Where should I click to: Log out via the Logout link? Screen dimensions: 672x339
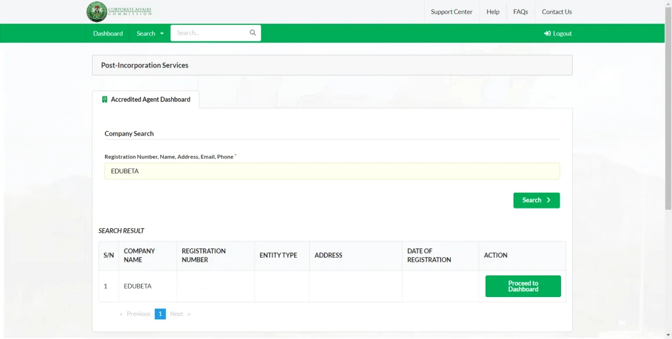click(558, 33)
